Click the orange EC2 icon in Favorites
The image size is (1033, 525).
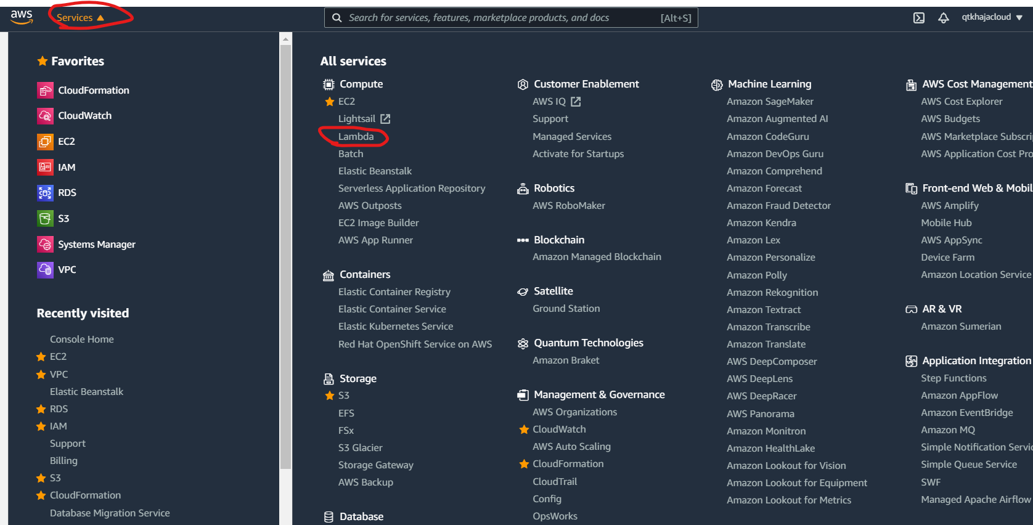[45, 142]
